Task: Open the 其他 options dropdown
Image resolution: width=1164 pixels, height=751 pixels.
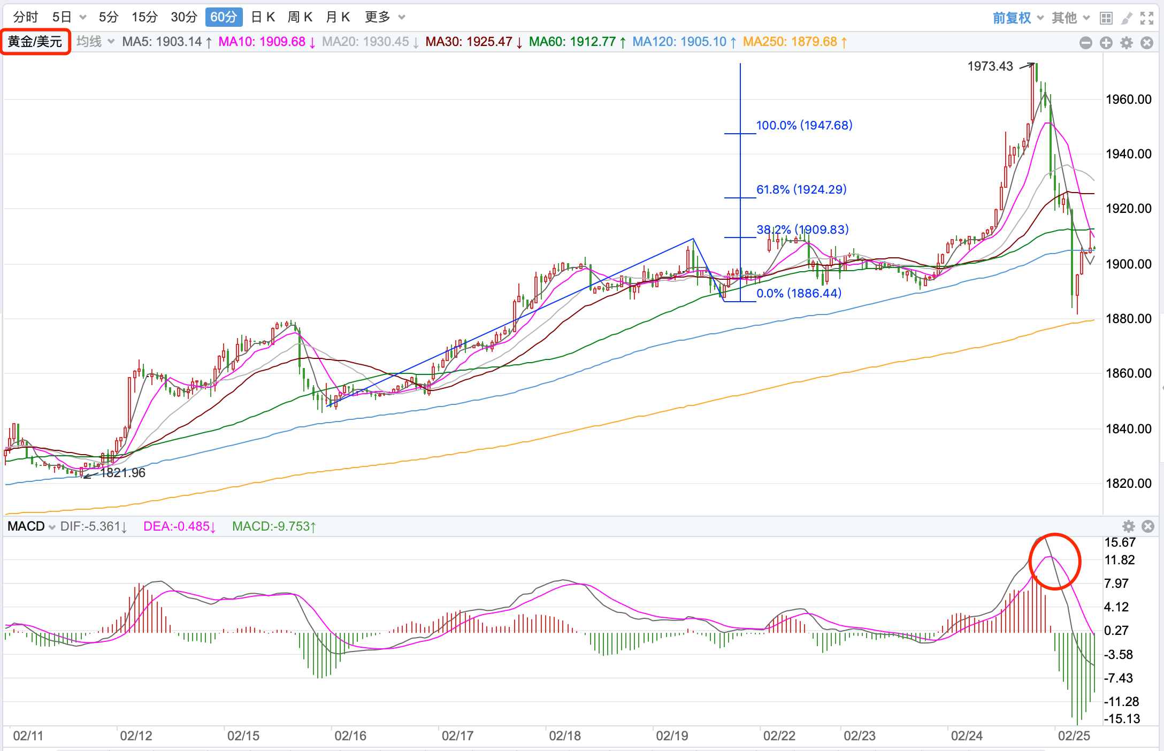Action: click(x=1070, y=18)
